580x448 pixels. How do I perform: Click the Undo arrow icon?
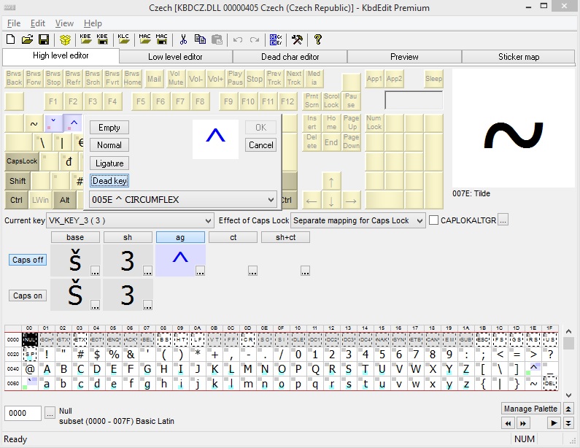(238, 39)
